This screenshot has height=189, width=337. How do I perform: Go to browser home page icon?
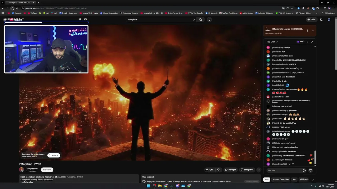[17, 8]
